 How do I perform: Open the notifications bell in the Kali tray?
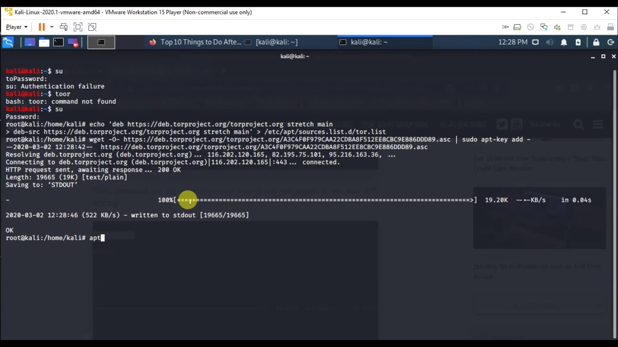(563, 42)
